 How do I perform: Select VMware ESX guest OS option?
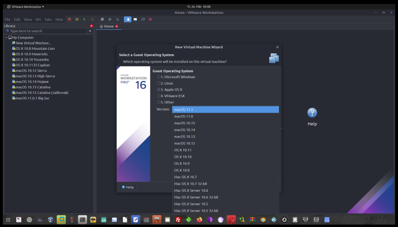pos(171,96)
